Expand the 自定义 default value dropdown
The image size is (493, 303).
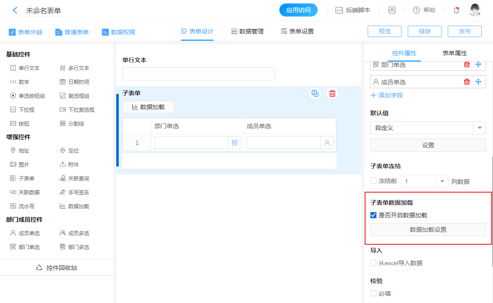pos(480,128)
